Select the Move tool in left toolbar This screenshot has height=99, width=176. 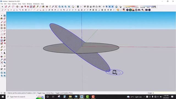pos(2,37)
